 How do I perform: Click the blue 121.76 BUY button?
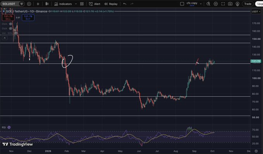pos(28,17)
